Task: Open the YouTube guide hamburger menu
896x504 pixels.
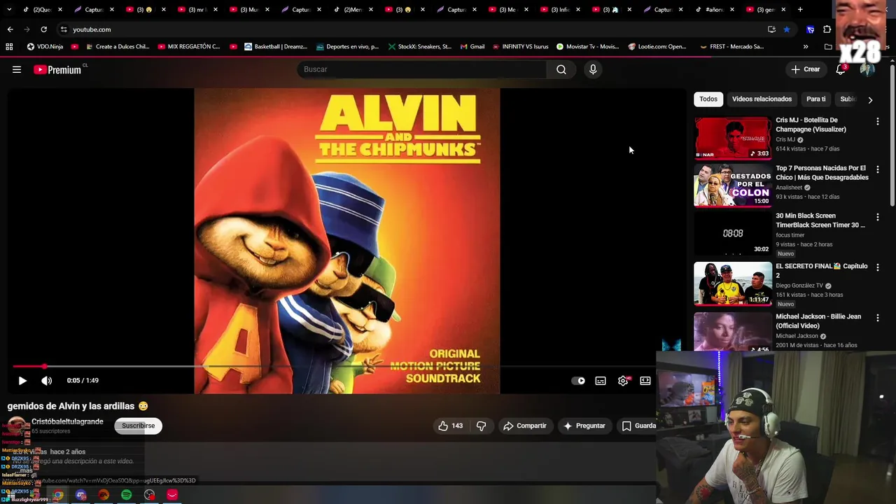Action: 17,69
